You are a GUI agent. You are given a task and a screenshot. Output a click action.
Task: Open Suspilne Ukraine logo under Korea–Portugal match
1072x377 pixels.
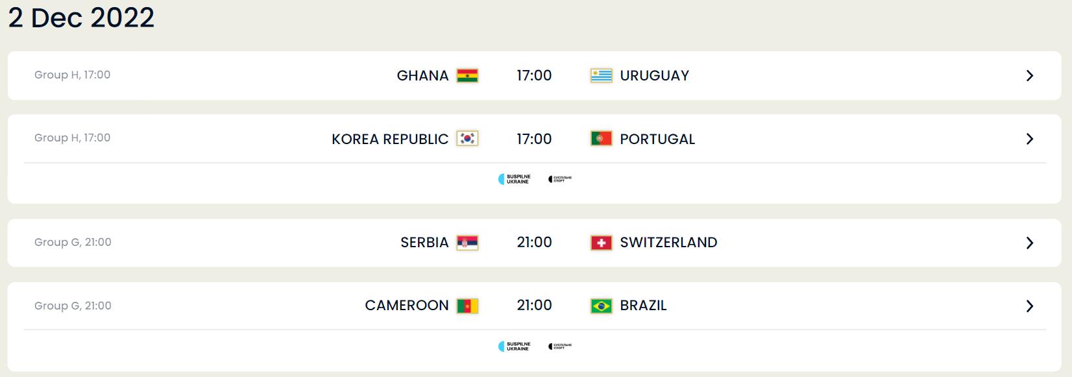(x=515, y=179)
